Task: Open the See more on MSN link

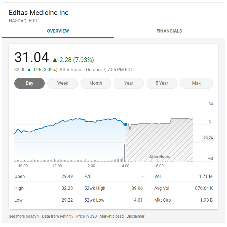Action: click(x=24, y=216)
